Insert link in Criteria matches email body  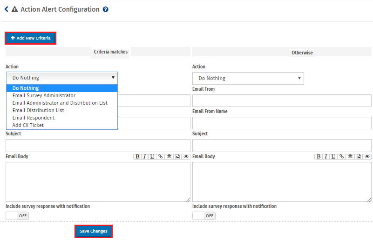161,156
